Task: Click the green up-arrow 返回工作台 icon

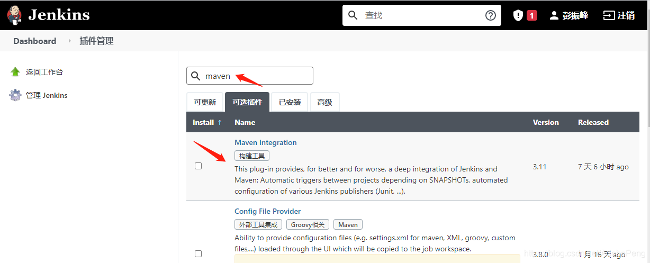Action: 15,72
